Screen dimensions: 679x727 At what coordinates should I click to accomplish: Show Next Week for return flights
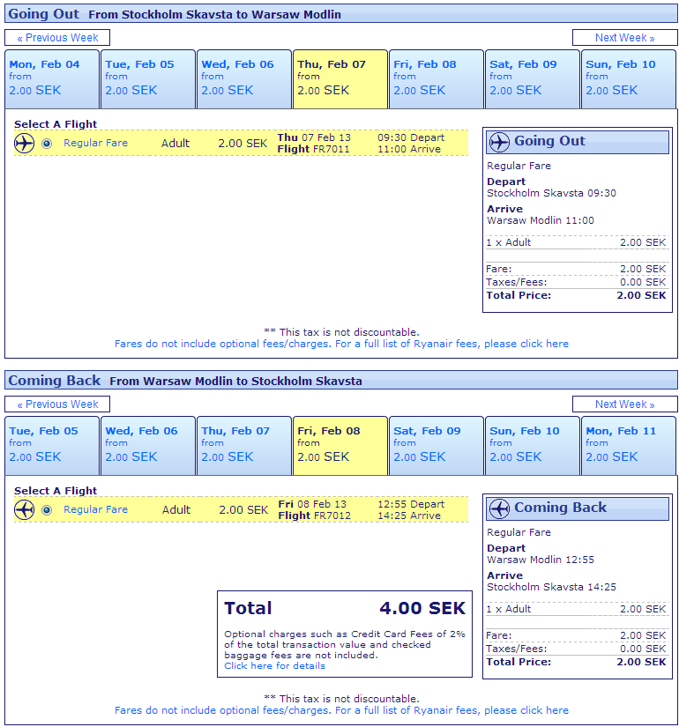point(624,404)
